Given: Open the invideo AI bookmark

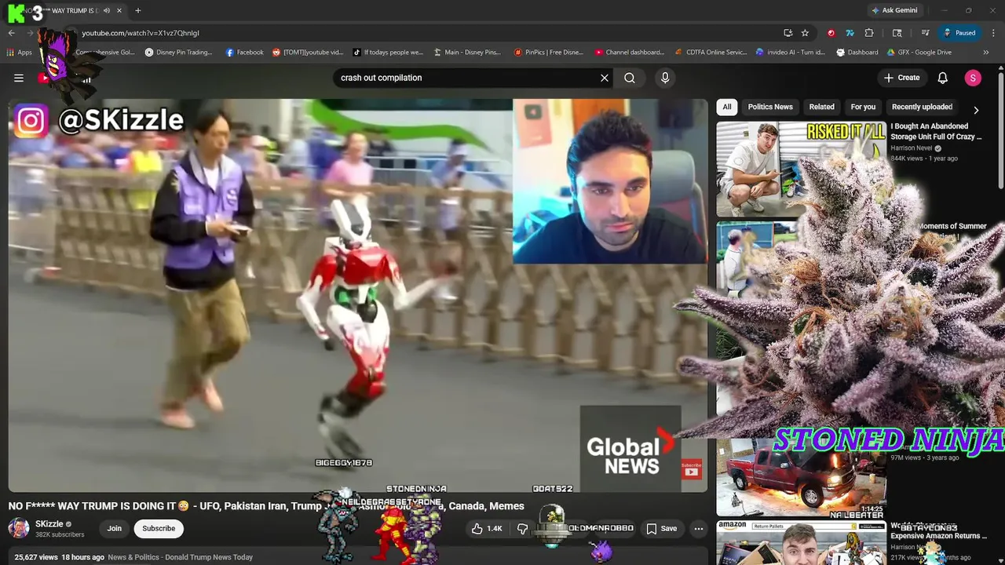Looking at the screenshot, I should pyautogui.click(x=791, y=53).
